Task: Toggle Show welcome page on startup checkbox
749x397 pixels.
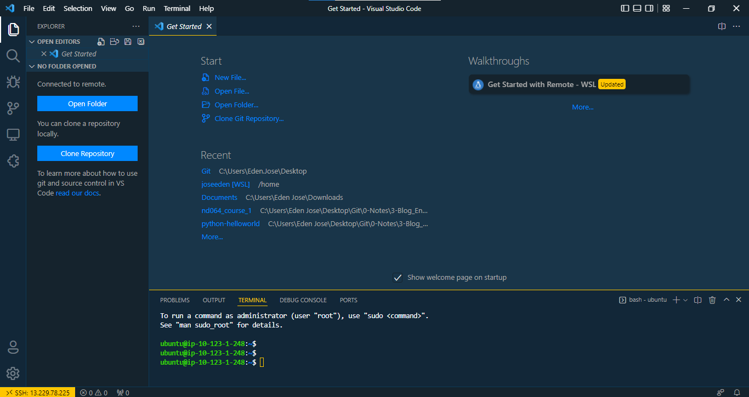Action: pyautogui.click(x=398, y=278)
